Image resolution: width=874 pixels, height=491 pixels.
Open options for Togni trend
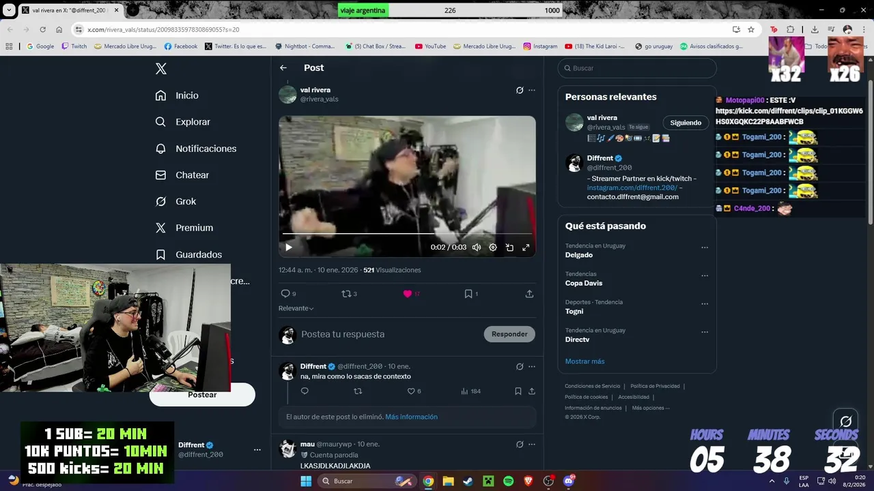point(705,304)
